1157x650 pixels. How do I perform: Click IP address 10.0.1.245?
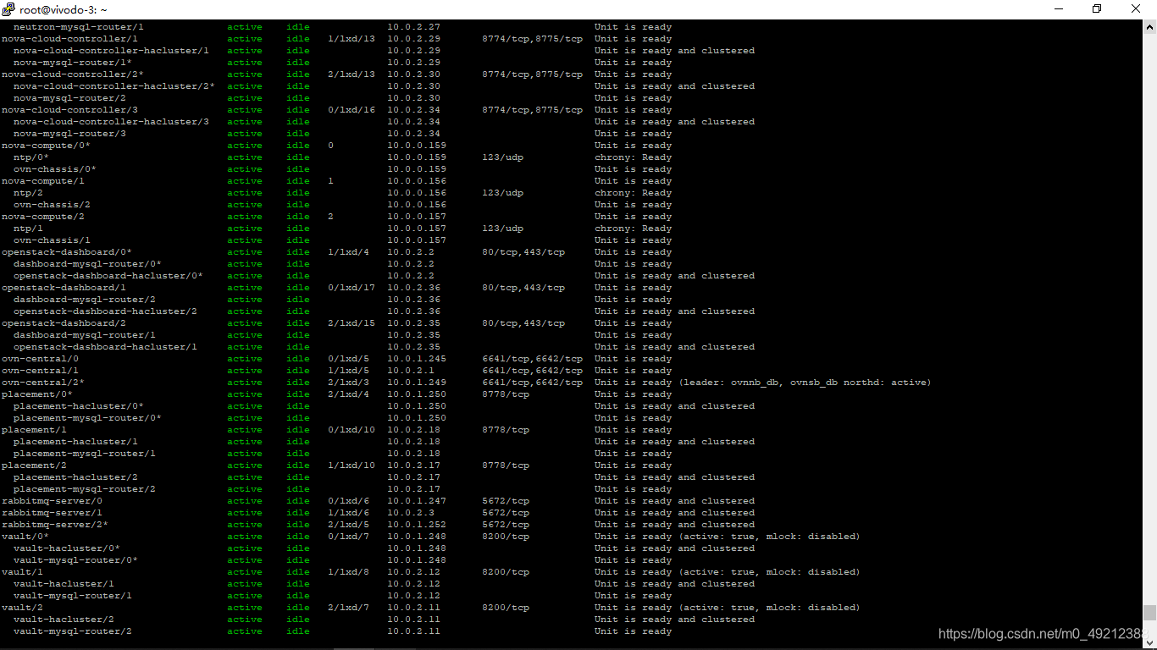click(417, 359)
